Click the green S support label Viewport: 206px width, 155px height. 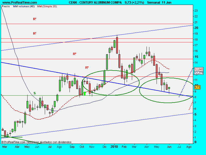35,93
